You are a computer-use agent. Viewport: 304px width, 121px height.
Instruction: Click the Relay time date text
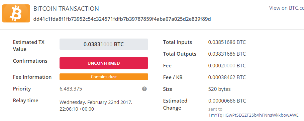(96, 106)
